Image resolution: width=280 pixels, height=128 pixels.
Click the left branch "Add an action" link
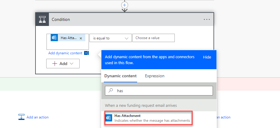(x=38, y=117)
